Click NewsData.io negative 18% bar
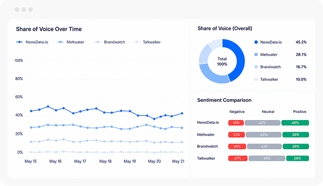This screenshot has width=323, height=186. (x=236, y=123)
